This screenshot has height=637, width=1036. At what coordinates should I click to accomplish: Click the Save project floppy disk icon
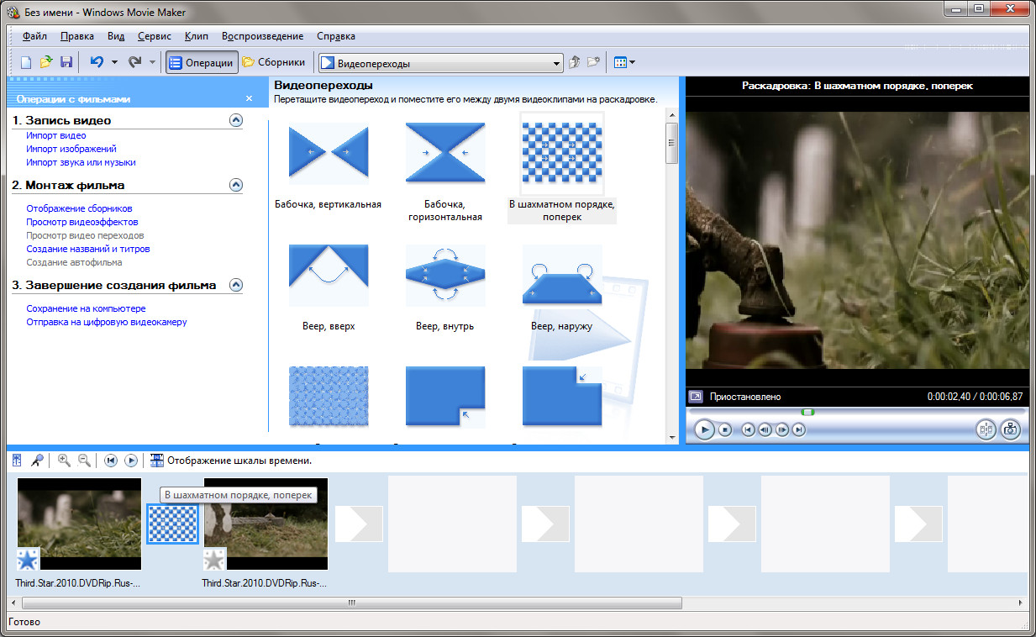66,62
